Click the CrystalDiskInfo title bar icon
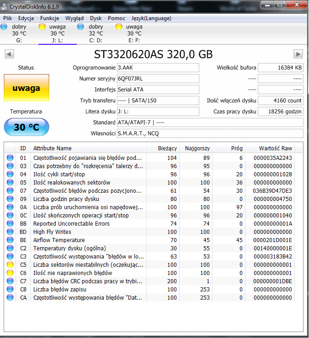This screenshot has height=338, width=309. pos(4,6)
